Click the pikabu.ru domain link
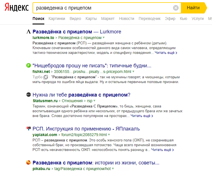 click(41, 169)
